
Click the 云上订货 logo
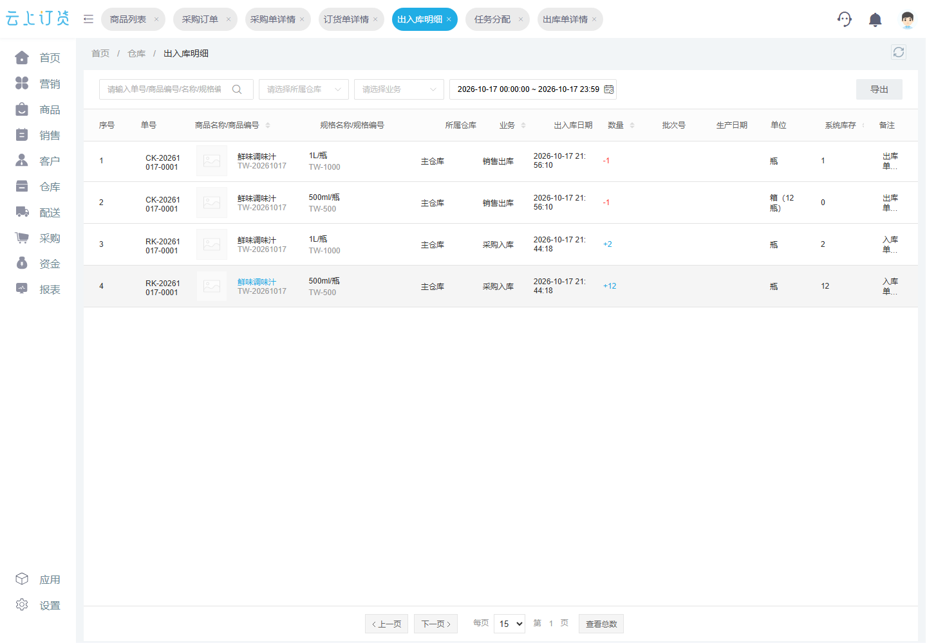click(37, 19)
